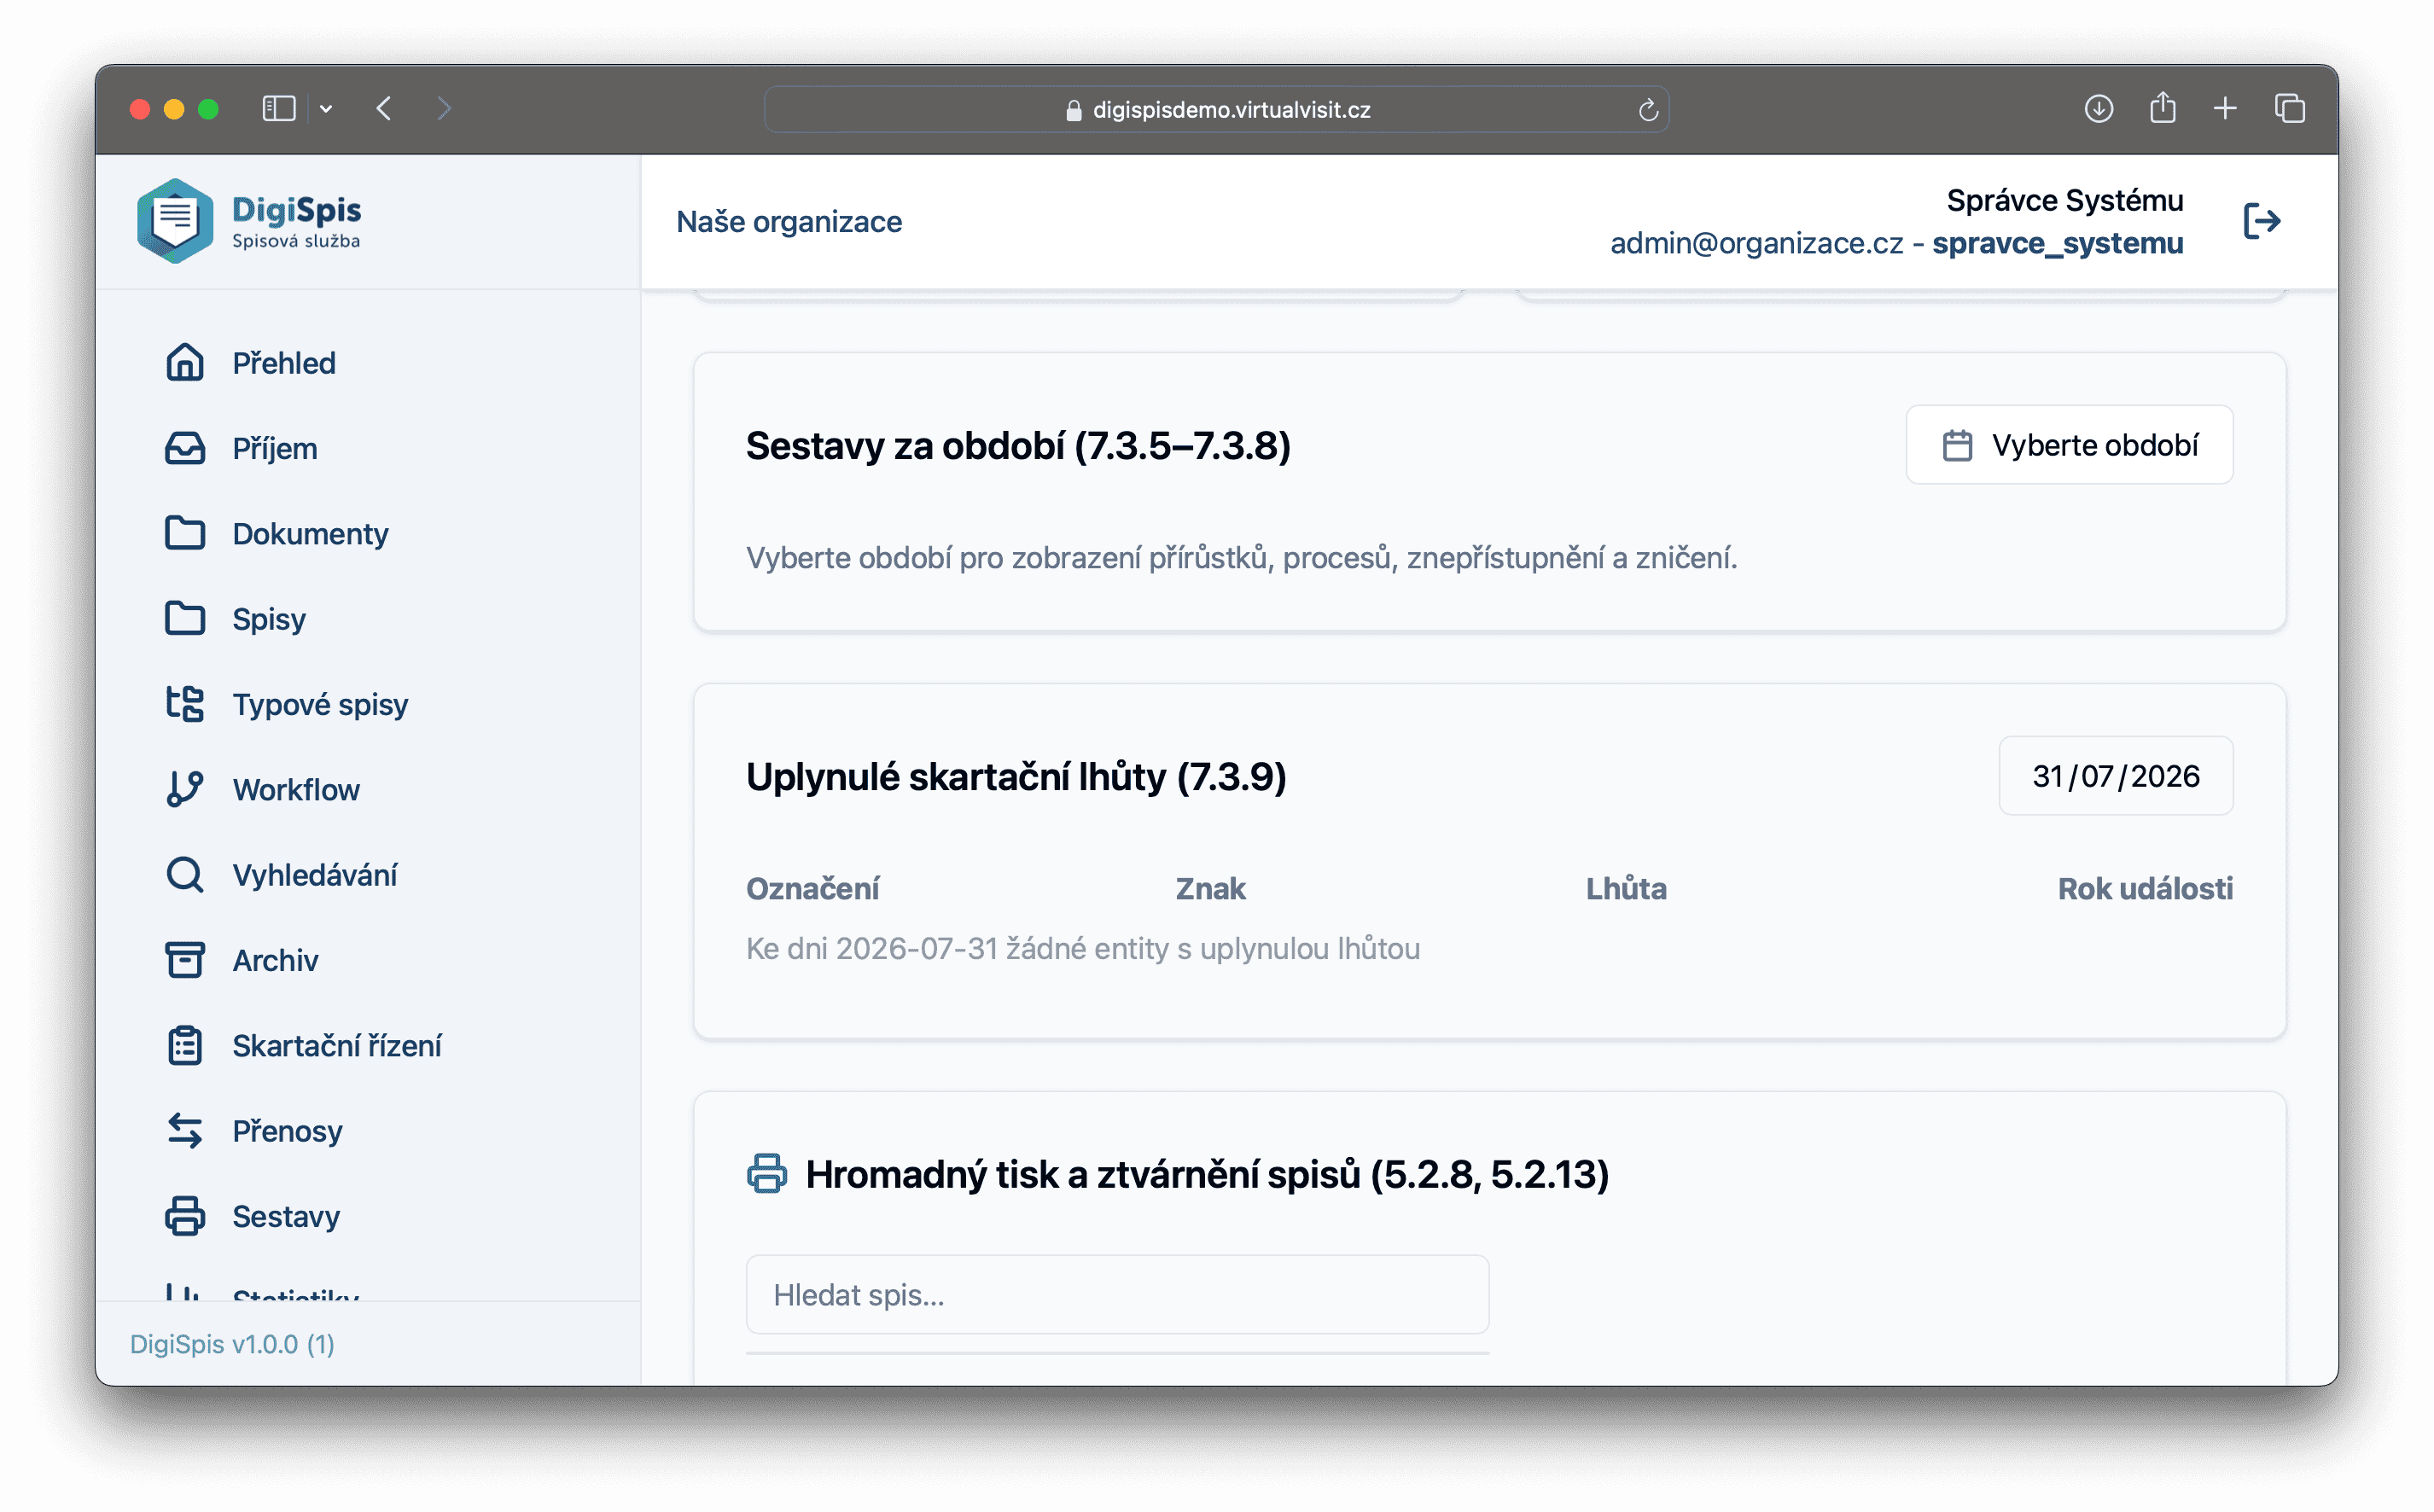
Task: Click the 'Spisová služba' tagline under the logo
Action: click(x=296, y=241)
